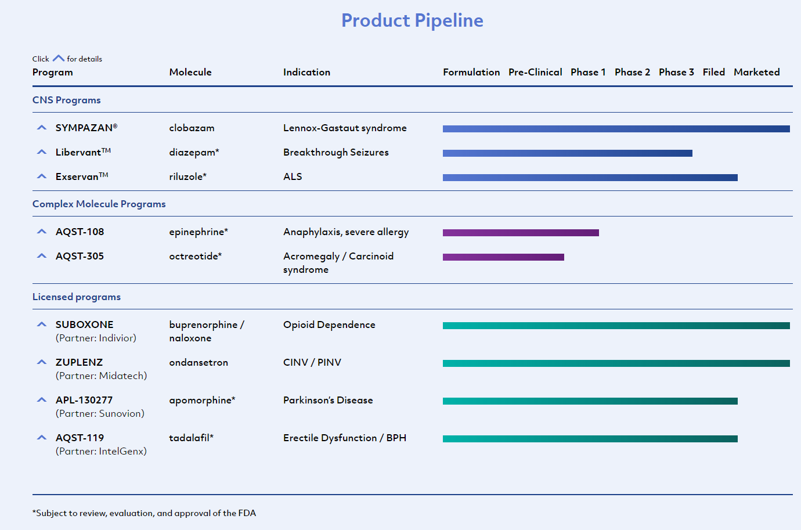This screenshot has height=530, width=801.
Task: Click the Program column header
Action: tap(53, 73)
